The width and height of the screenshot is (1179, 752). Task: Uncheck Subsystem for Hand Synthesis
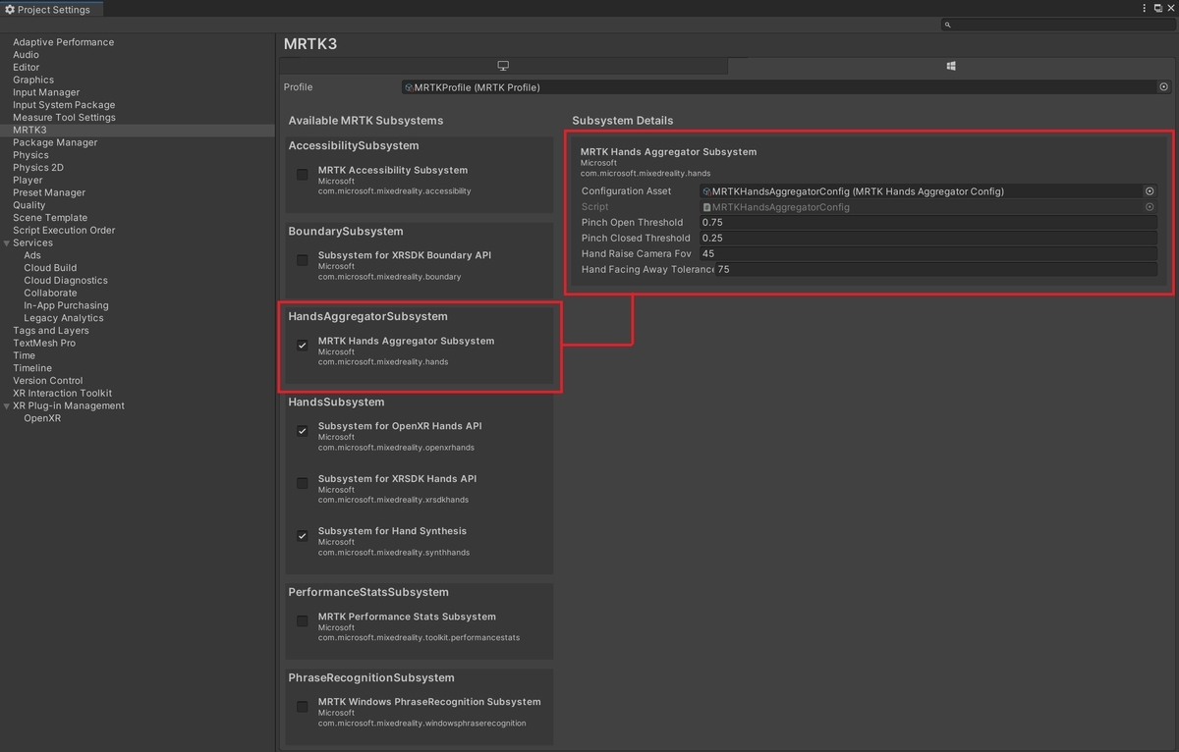[303, 536]
